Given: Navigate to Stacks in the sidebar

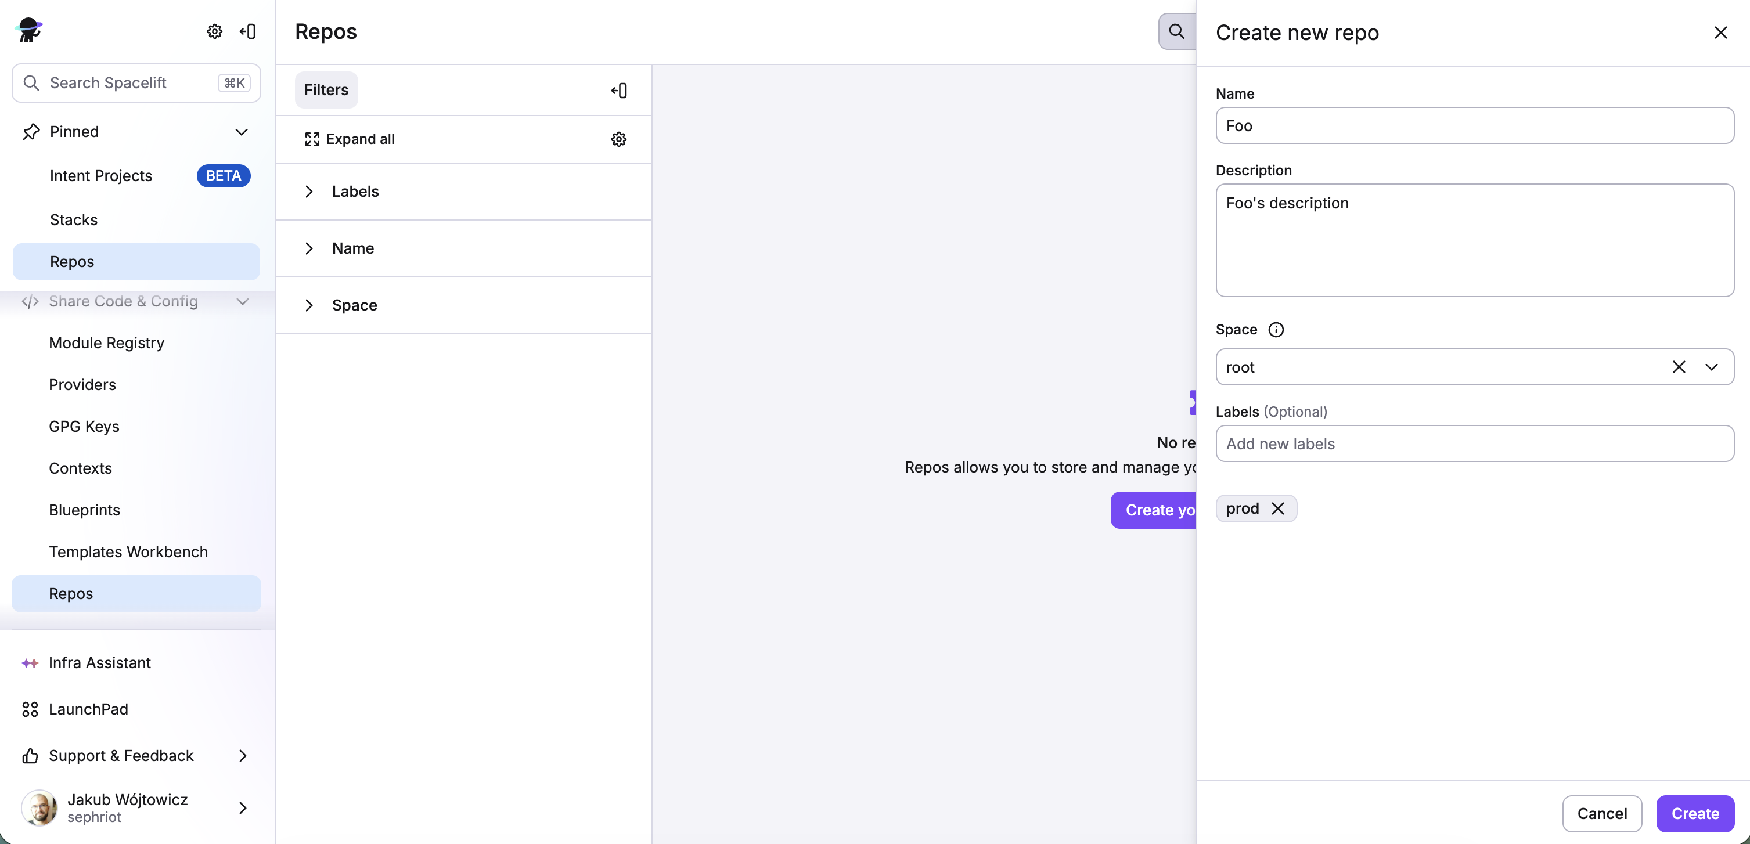Looking at the screenshot, I should pyautogui.click(x=73, y=219).
